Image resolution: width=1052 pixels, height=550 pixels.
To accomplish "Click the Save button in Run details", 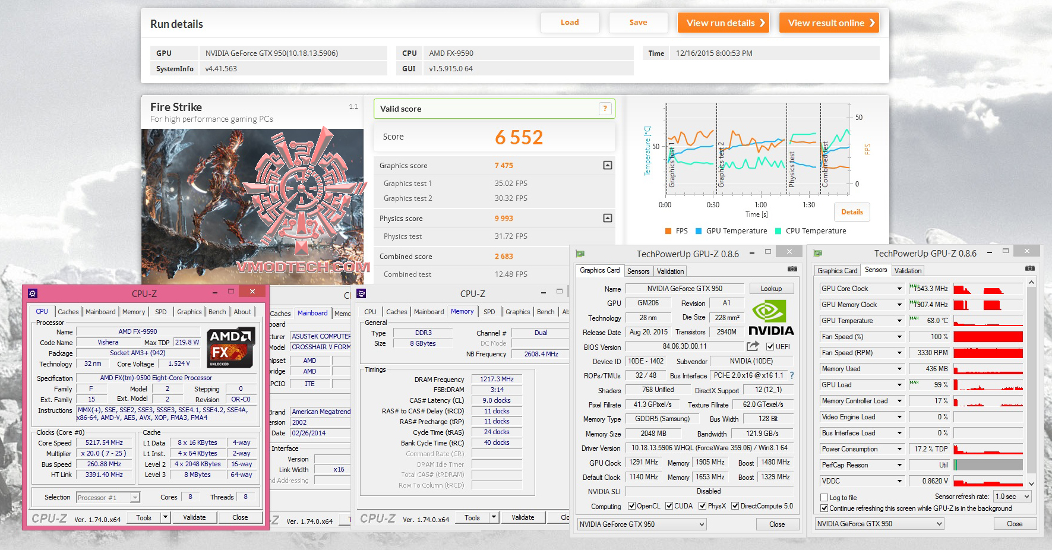I will (x=639, y=23).
